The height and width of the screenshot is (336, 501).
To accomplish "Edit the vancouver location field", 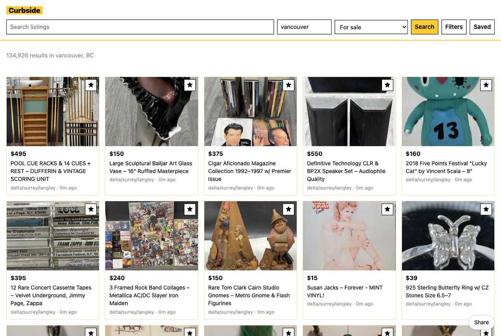I will click(304, 27).
